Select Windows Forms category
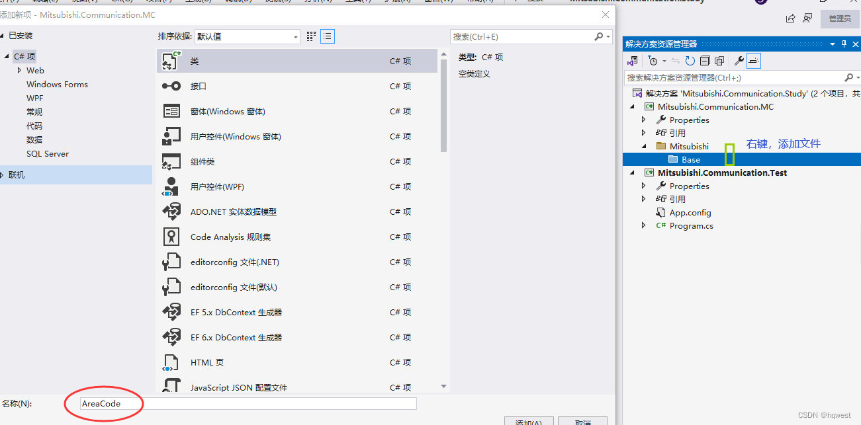 point(57,84)
